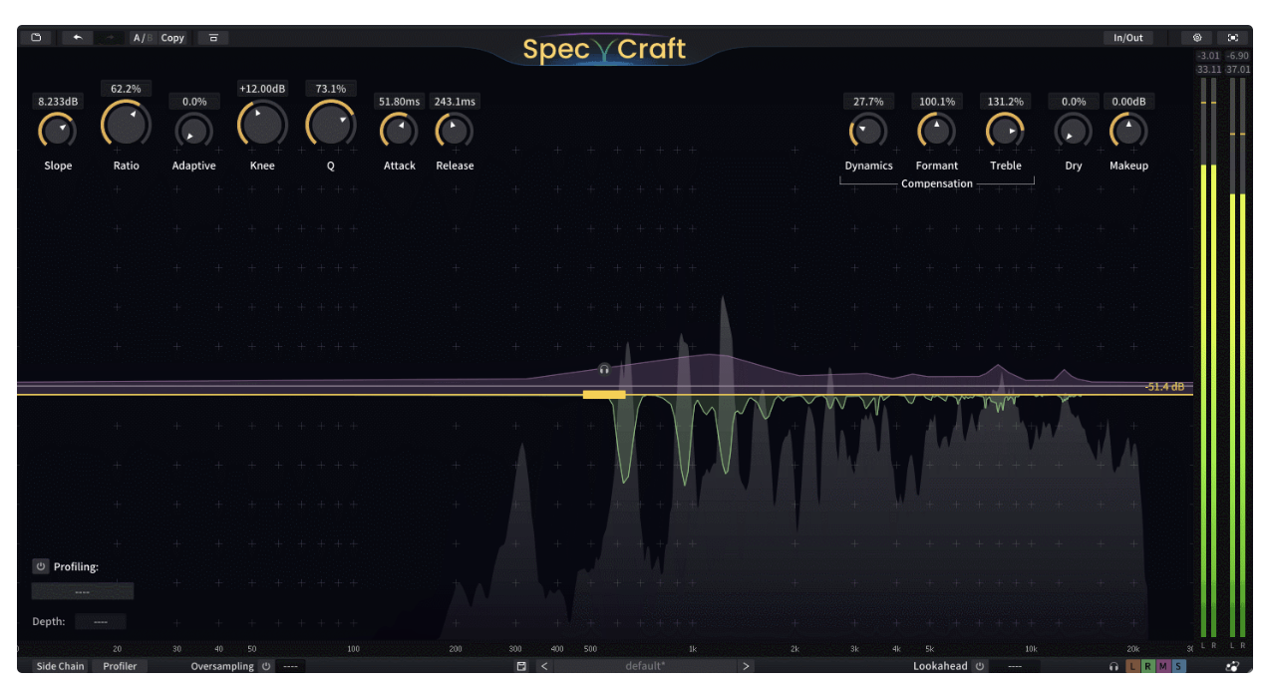Click the -6.90 peak readout
This screenshot has height=686, width=1268.
pyautogui.click(x=1238, y=56)
